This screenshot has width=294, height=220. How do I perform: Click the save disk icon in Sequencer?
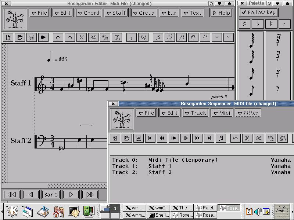tap(139, 138)
